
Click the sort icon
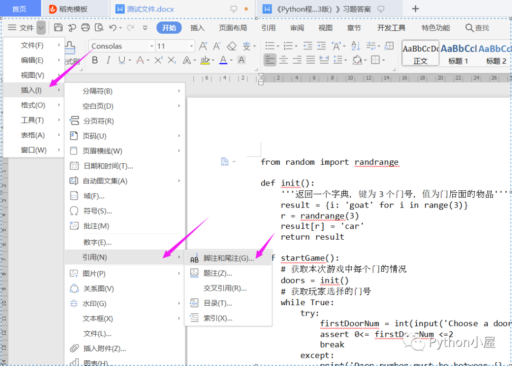click(356, 46)
